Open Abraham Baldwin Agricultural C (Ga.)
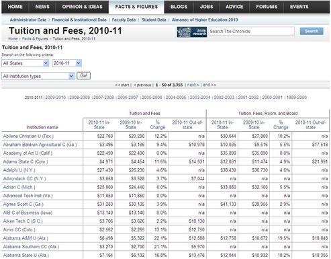331x259 pixels. [x=40, y=145]
